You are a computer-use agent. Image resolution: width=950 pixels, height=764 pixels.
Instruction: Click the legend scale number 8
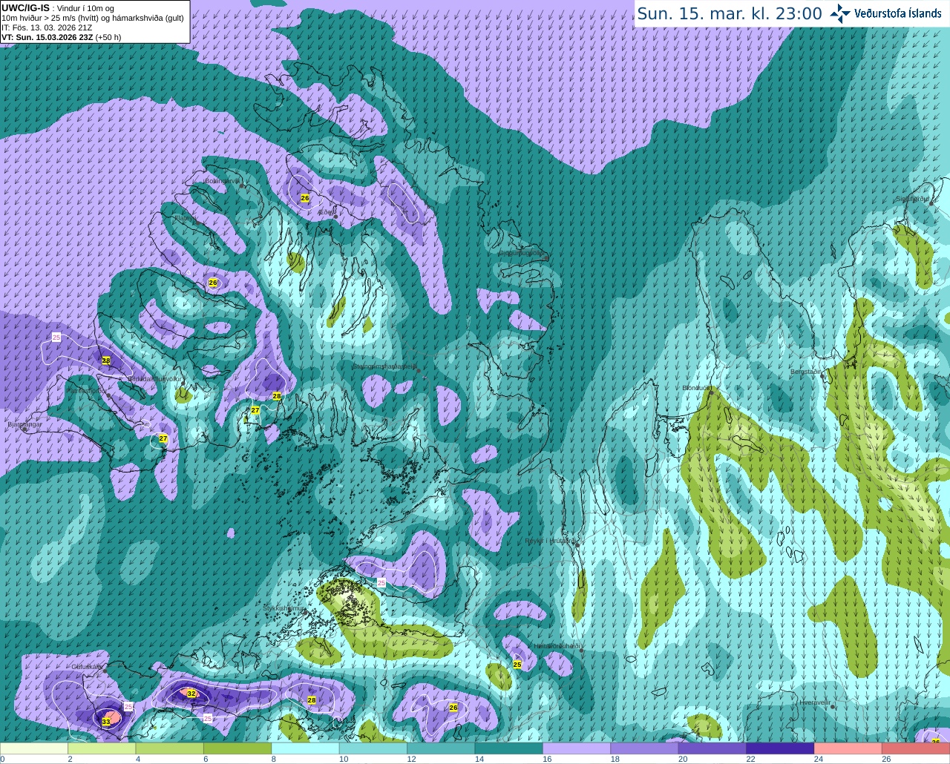coord(274,759)
